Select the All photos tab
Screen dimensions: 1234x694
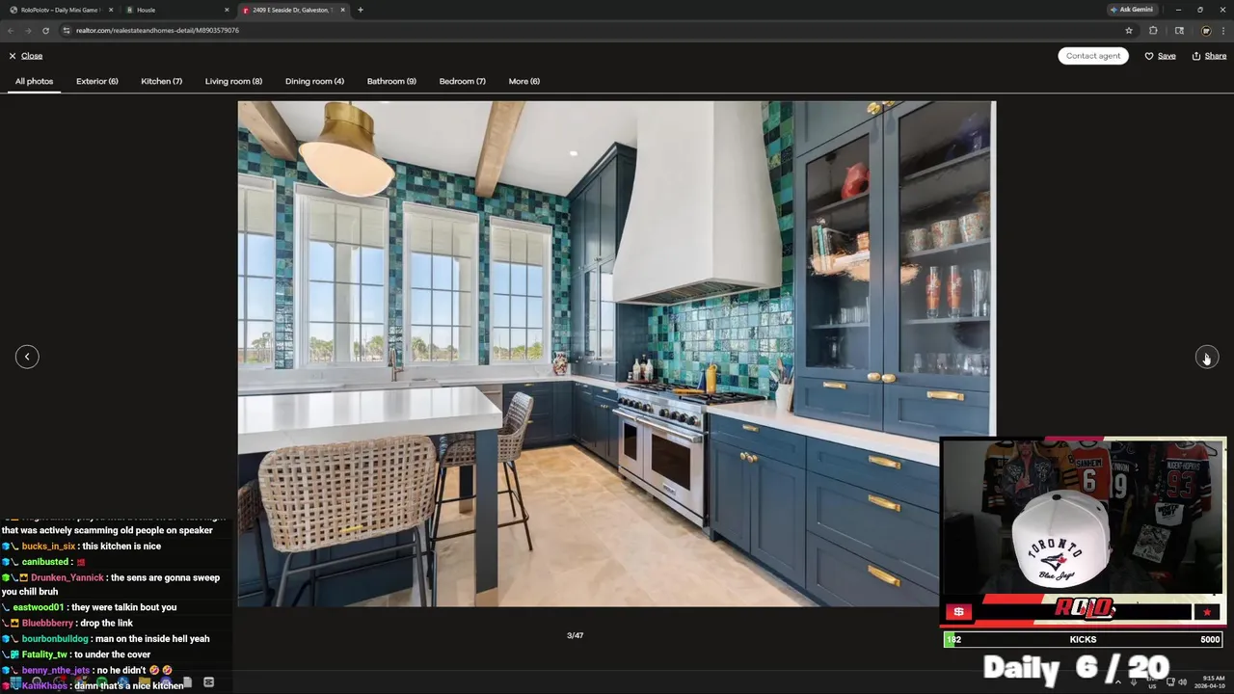click(34, 81)
